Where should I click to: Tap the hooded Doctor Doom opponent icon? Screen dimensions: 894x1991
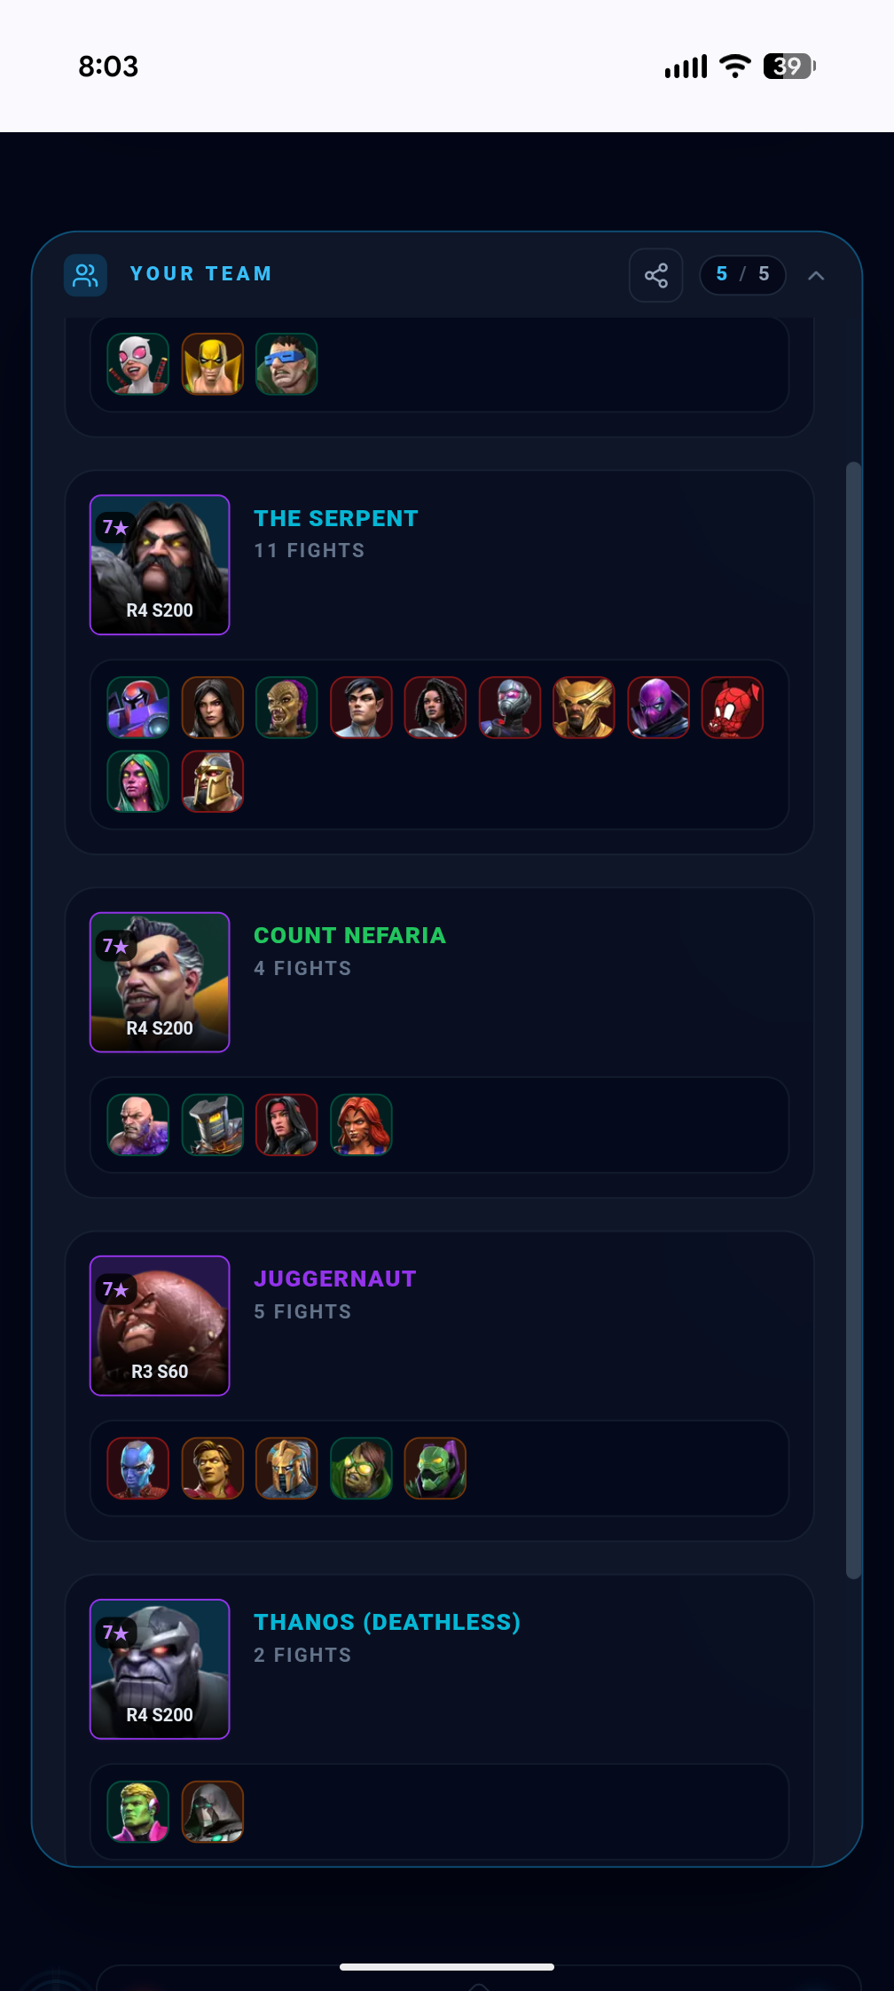click(x=213, y=1812)
